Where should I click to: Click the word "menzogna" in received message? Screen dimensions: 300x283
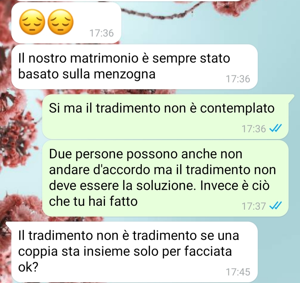click(124, 74)
